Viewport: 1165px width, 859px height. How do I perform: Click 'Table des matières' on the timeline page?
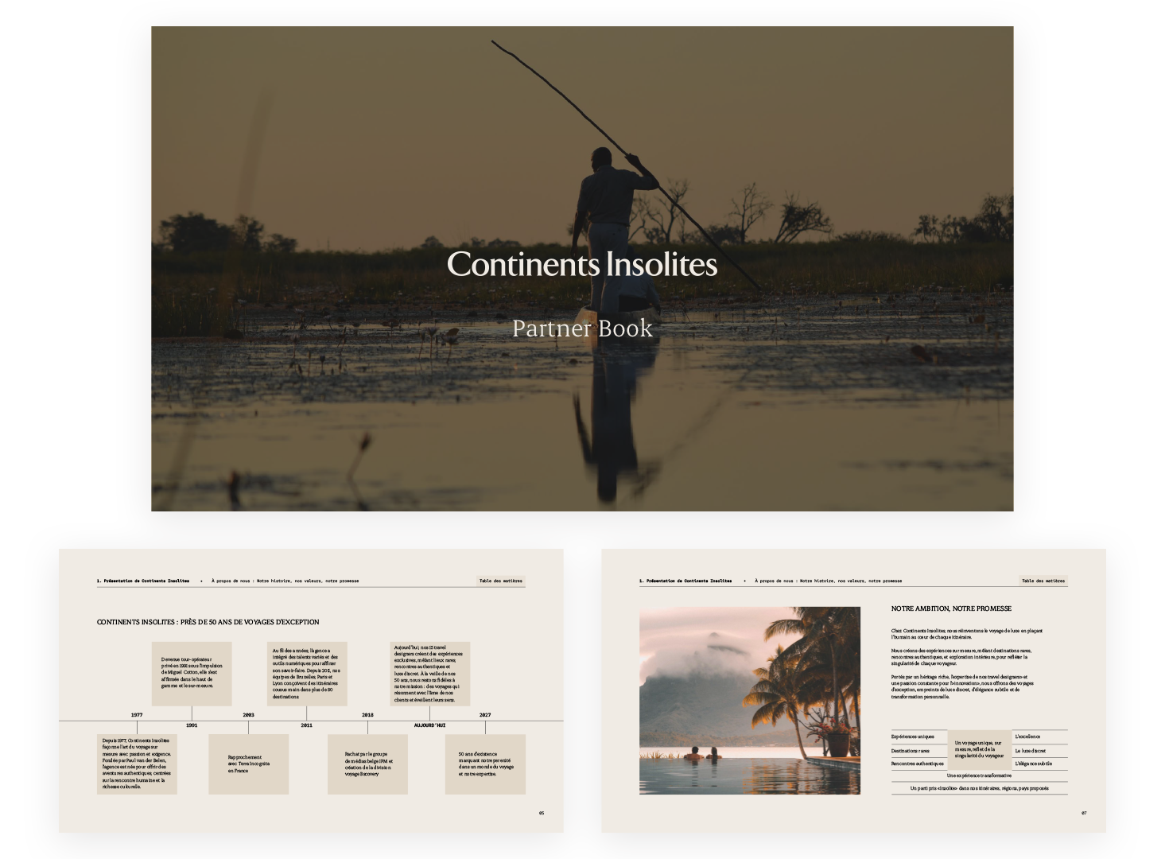500,581
